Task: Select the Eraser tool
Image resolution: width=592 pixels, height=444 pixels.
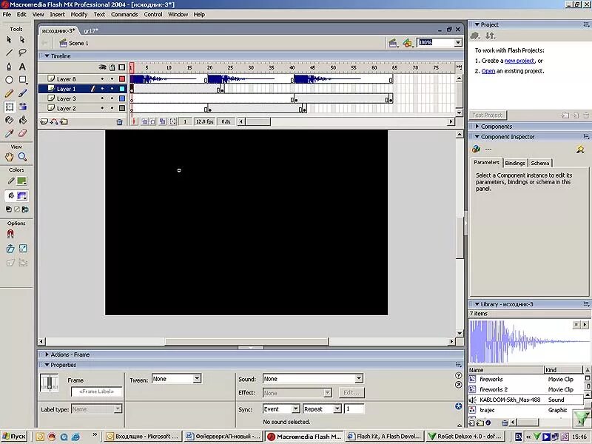Action: (22, 133)
